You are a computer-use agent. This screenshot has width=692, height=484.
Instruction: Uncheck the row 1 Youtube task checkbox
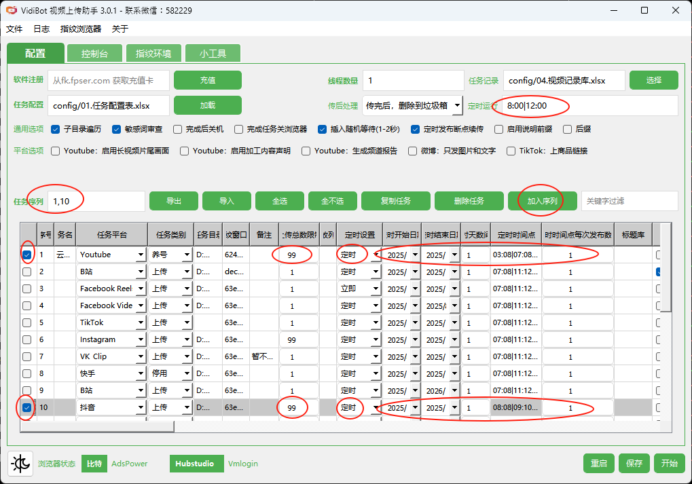[x=27, y=255]
